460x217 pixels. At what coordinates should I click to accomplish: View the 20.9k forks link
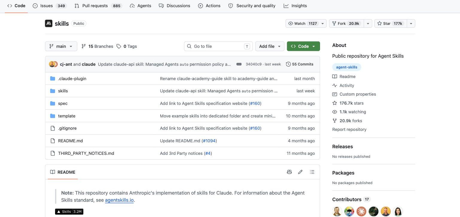pos(347,121)
